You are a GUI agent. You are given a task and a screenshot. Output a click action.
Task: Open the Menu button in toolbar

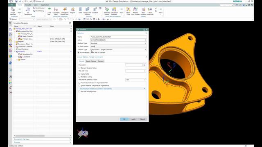(14, 19)
